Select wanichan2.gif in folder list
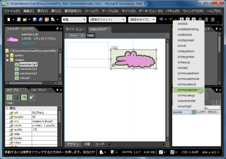 [x=28, y=69]
